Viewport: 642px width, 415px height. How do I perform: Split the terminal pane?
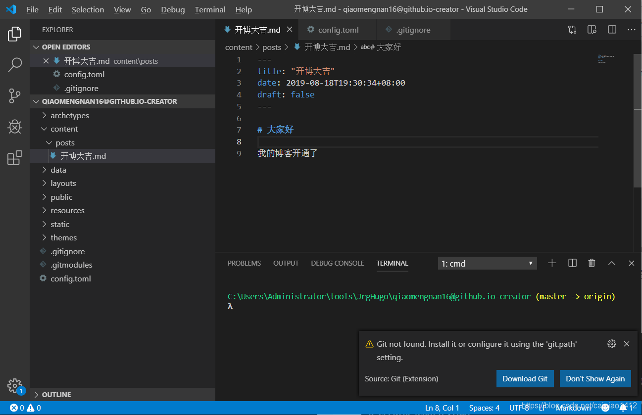click(572, 263)
